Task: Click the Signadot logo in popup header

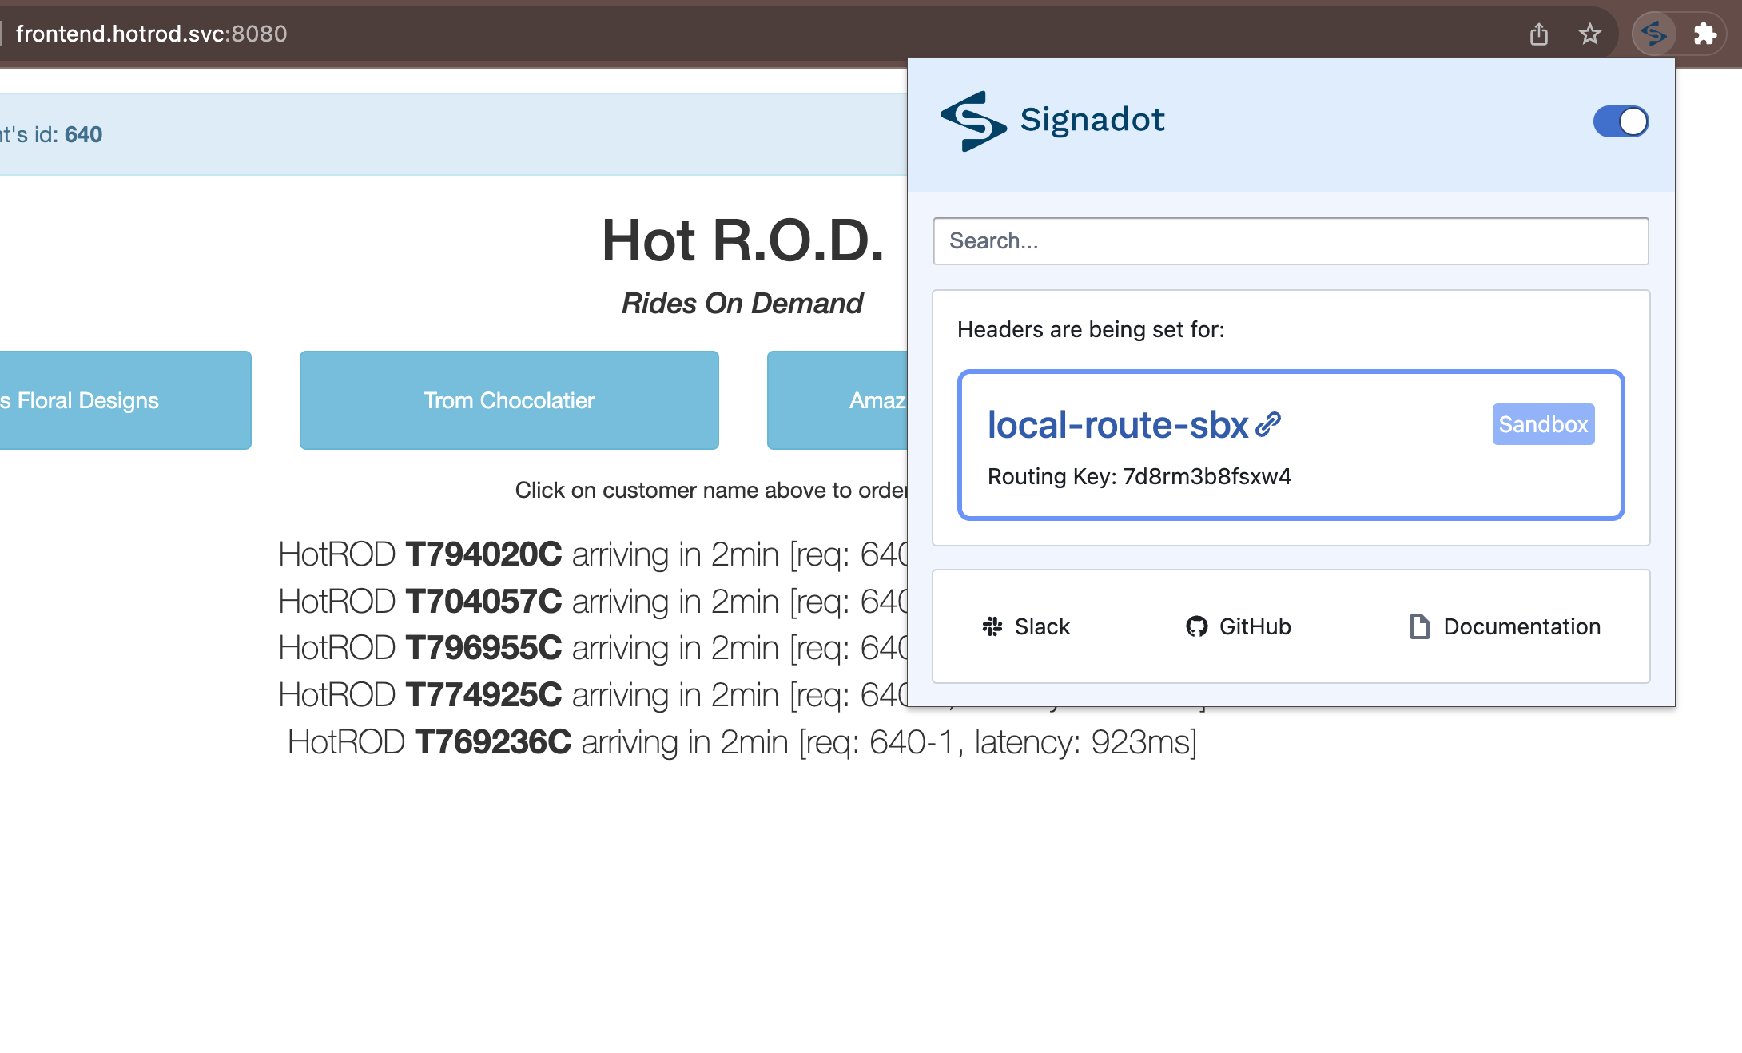Action: [x=973, y=121]
